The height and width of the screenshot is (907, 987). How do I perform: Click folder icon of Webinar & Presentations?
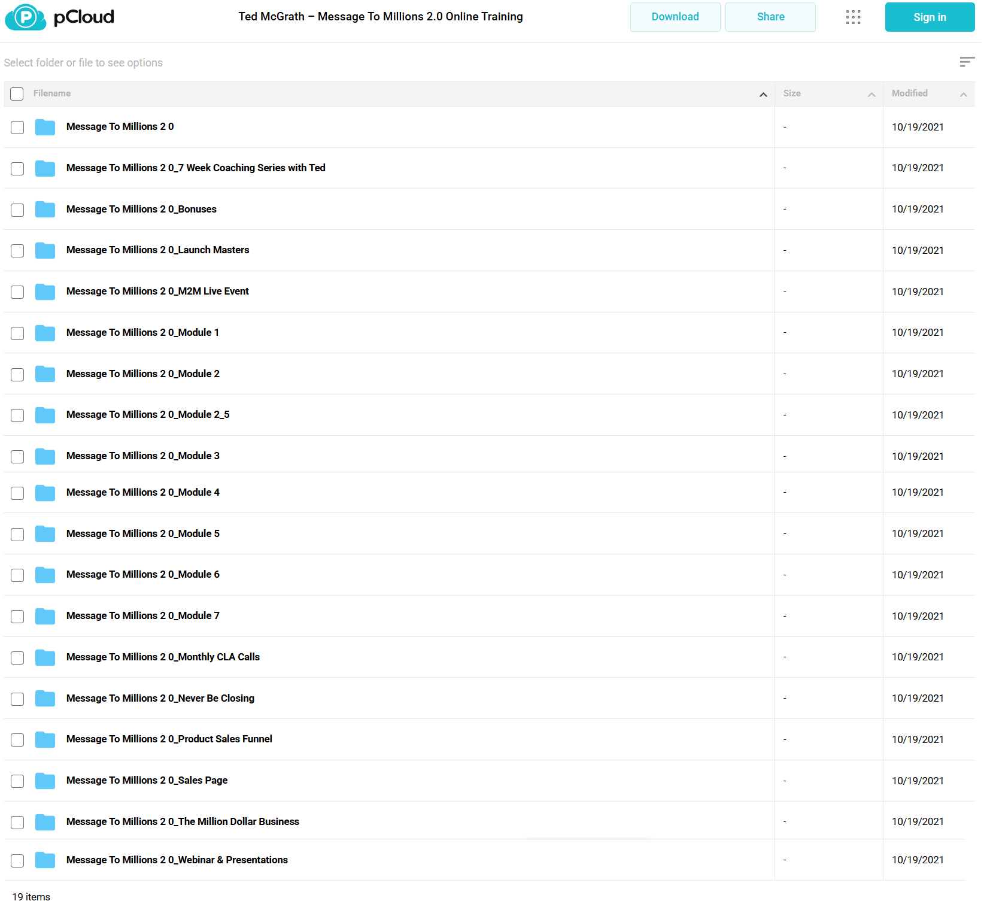point(45,860)
